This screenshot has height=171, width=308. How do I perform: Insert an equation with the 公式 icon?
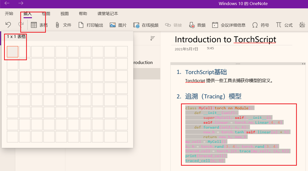279,25
